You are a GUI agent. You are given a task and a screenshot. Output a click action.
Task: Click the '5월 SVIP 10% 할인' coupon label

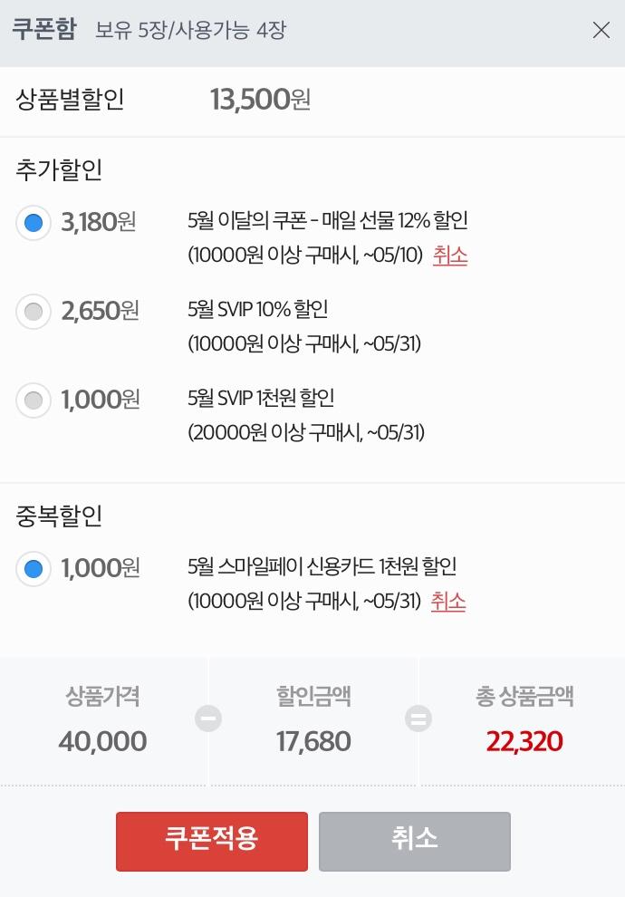coord(257,310)
